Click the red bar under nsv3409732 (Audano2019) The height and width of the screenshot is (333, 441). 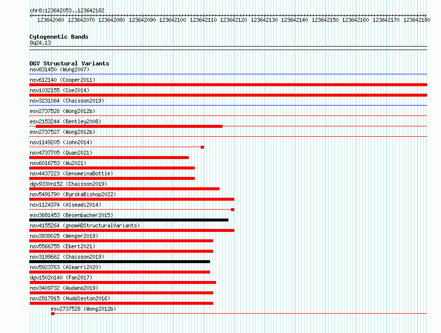121,293
